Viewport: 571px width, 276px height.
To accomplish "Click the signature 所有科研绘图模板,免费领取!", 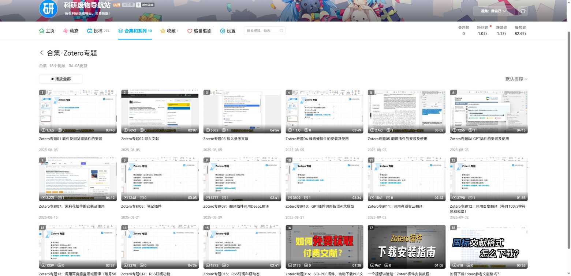I will 87,14.
